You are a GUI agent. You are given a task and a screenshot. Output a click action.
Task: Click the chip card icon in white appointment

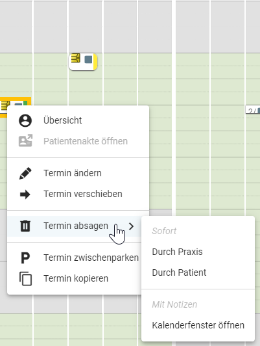(x=76, y=58)
